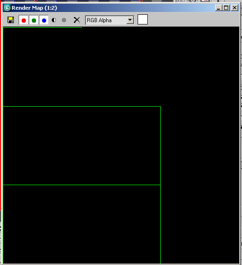Toggle the red channel display

[24, 20]
